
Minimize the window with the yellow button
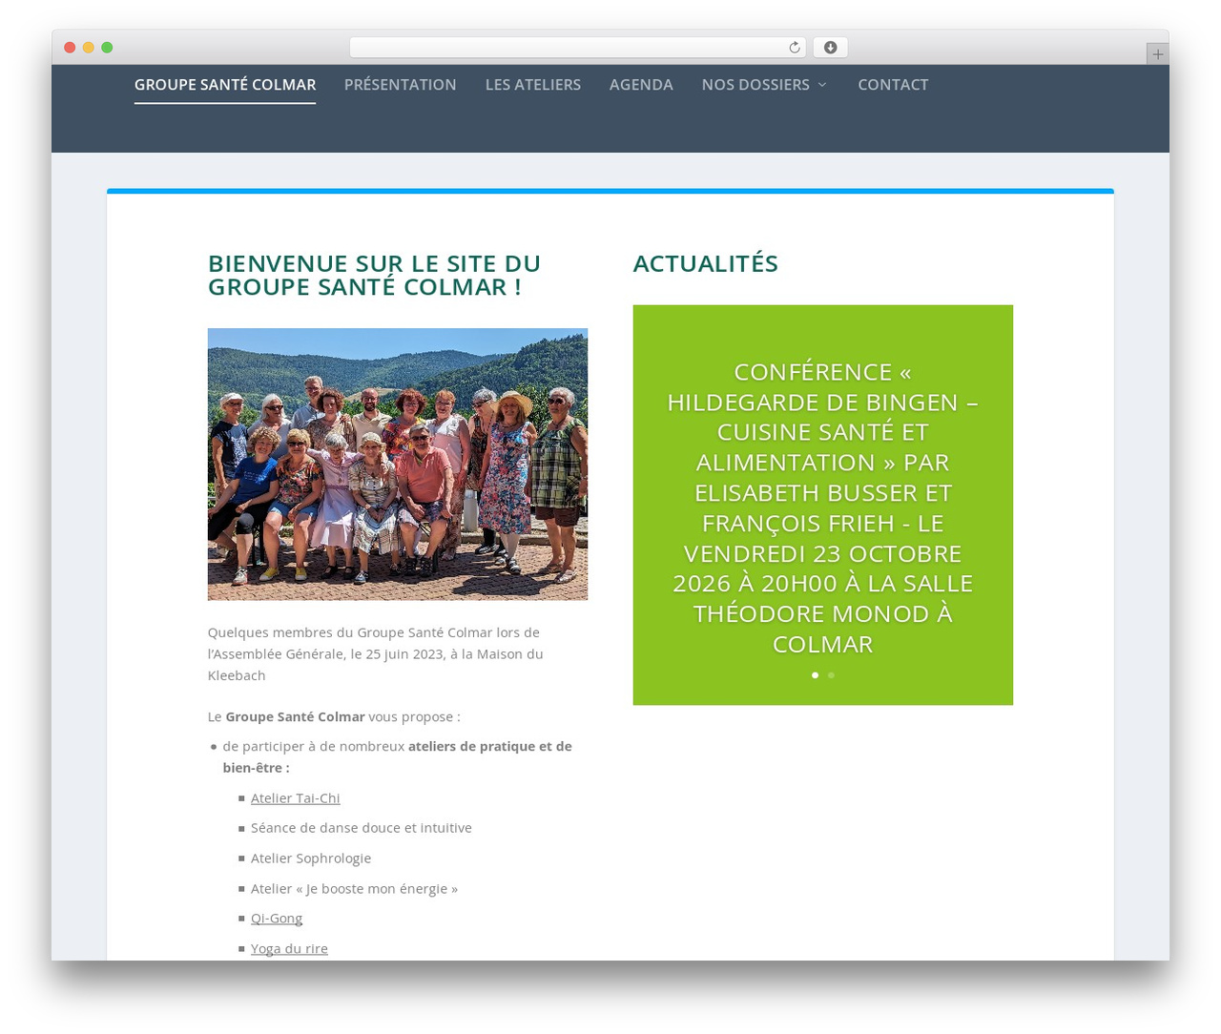(89, 48)
